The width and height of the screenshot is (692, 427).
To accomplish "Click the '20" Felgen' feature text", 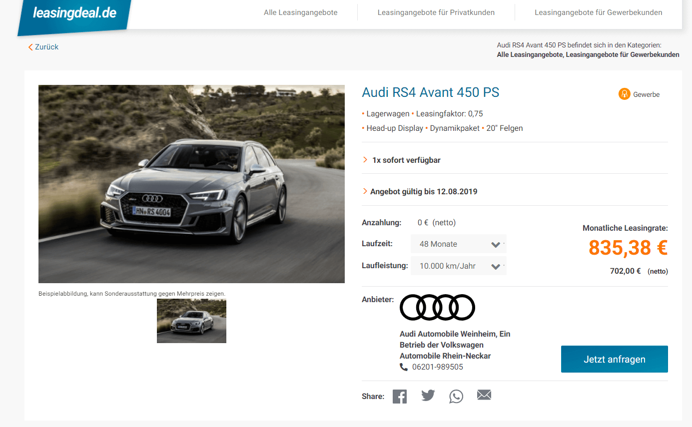I will 505,128.
